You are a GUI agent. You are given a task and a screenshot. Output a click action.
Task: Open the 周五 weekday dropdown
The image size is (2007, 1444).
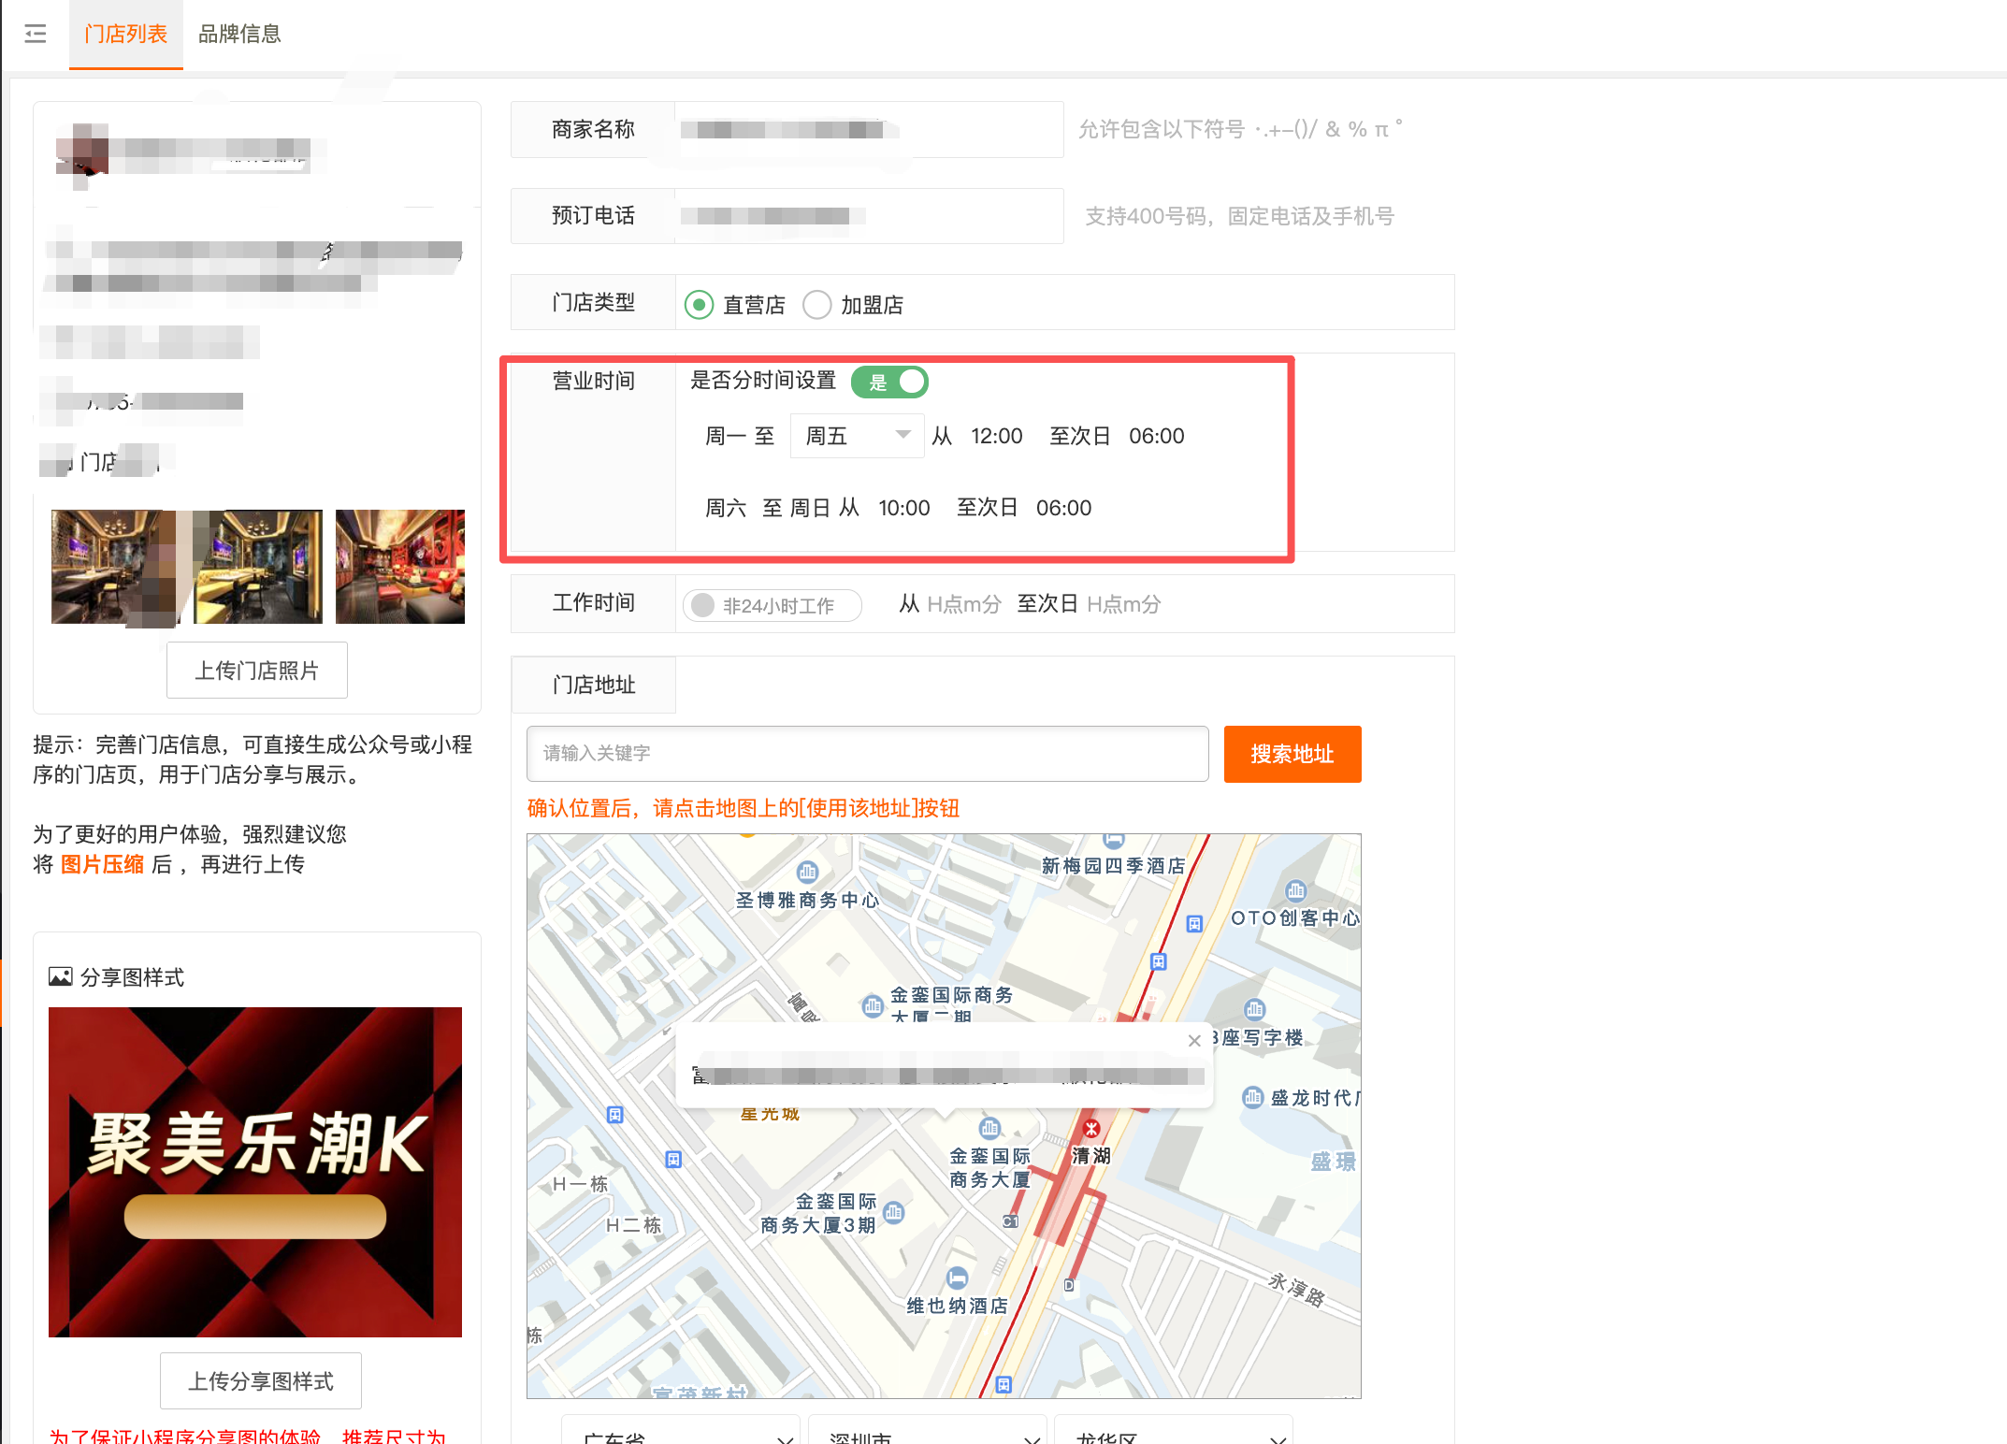point(856,435)
